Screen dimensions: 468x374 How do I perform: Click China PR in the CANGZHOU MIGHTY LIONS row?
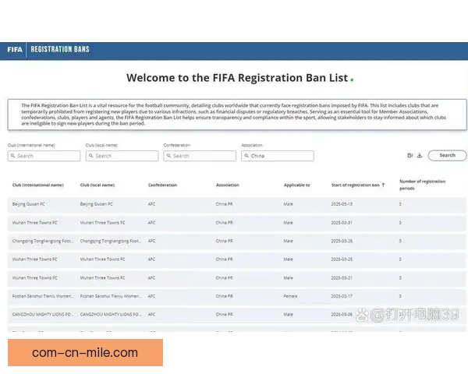[x=224, y=314]
